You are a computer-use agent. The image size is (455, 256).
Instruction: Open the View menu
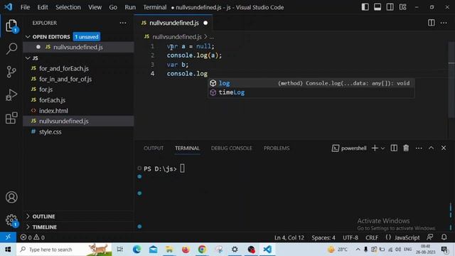[x=95, y=7]
